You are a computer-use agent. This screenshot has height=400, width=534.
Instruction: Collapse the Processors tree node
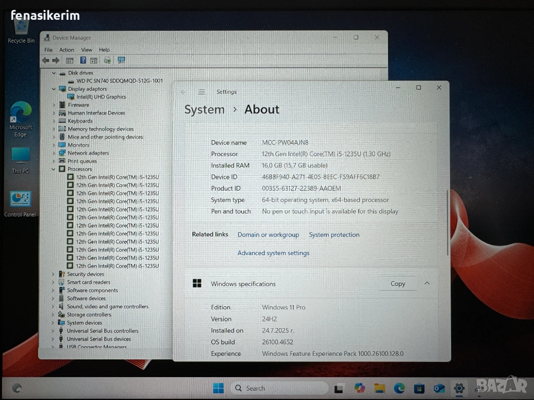[54, 169]
